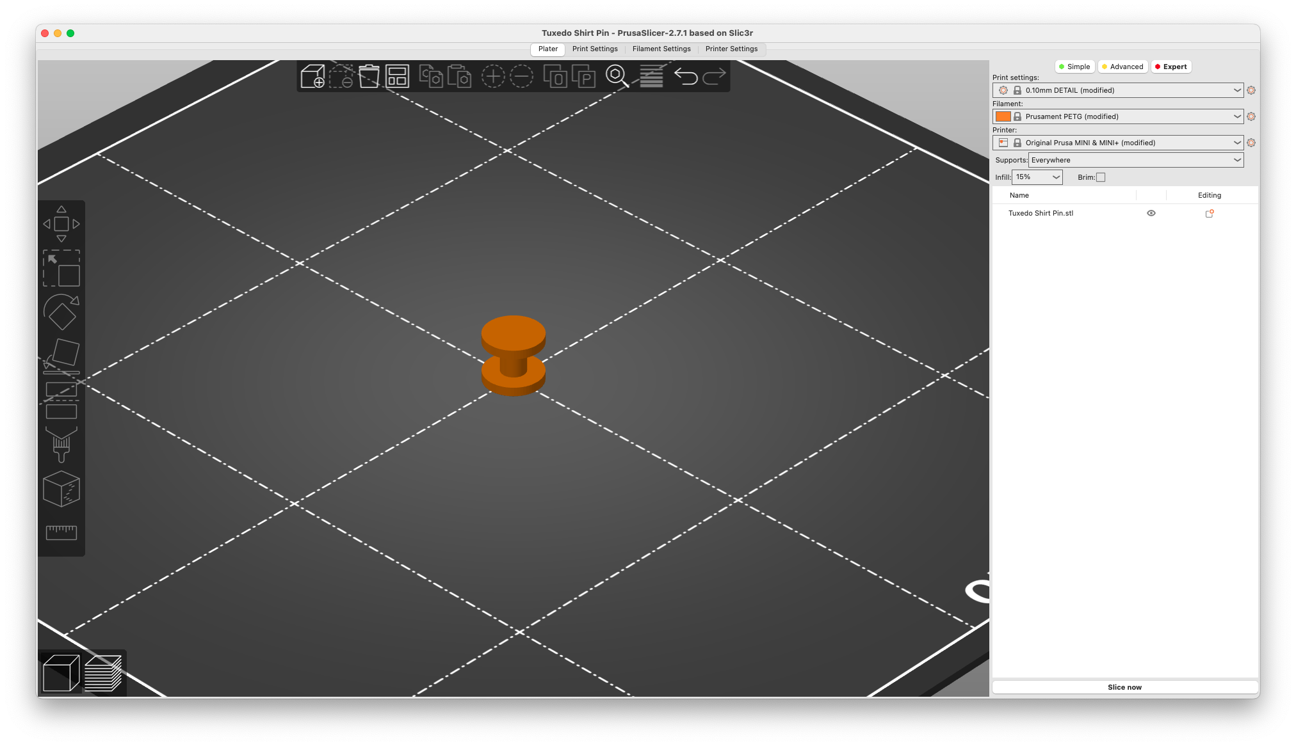Image resolution: width=1296 pixels, height=746 pixels.
Task: Click the orange filament color swatch
Action: click(1003, 116)
